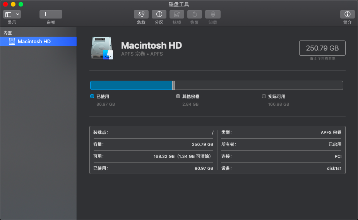
Task: Click the APFS 宗卷 • APFS subtitle
Action: 142,54
